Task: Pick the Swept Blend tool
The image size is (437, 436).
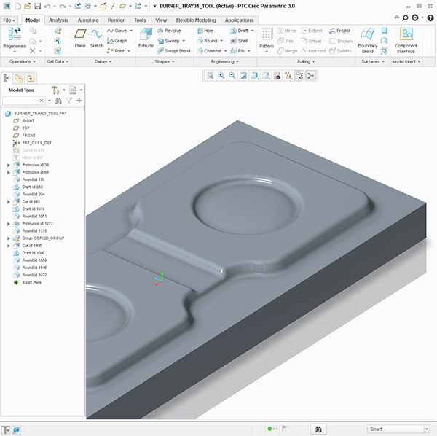Action: 173,51
